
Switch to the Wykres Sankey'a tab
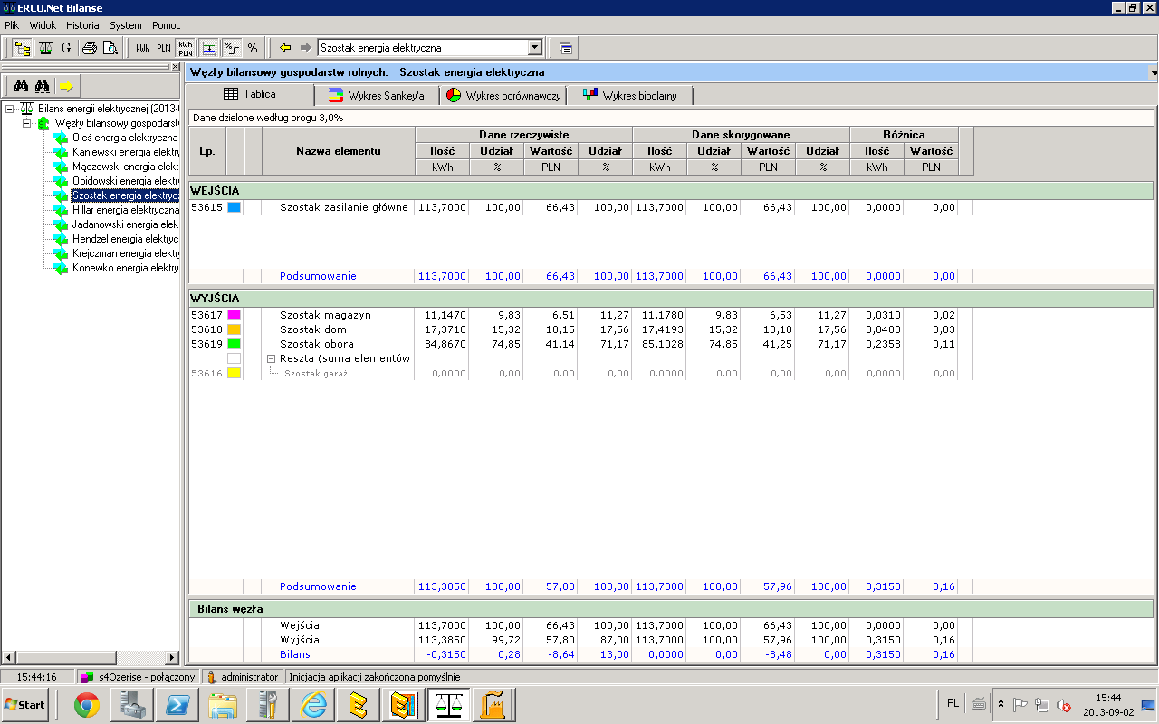point(377,95)
